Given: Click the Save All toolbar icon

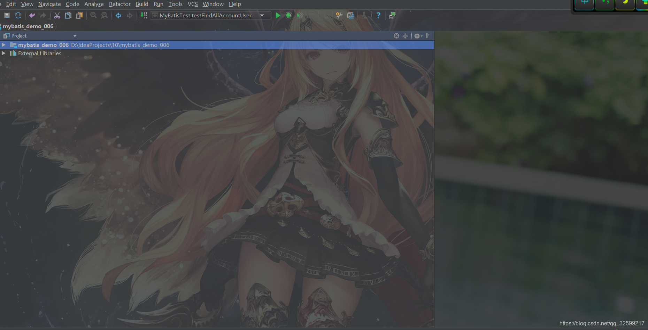Looking at the screenshot, I should (x=7, y=15).
